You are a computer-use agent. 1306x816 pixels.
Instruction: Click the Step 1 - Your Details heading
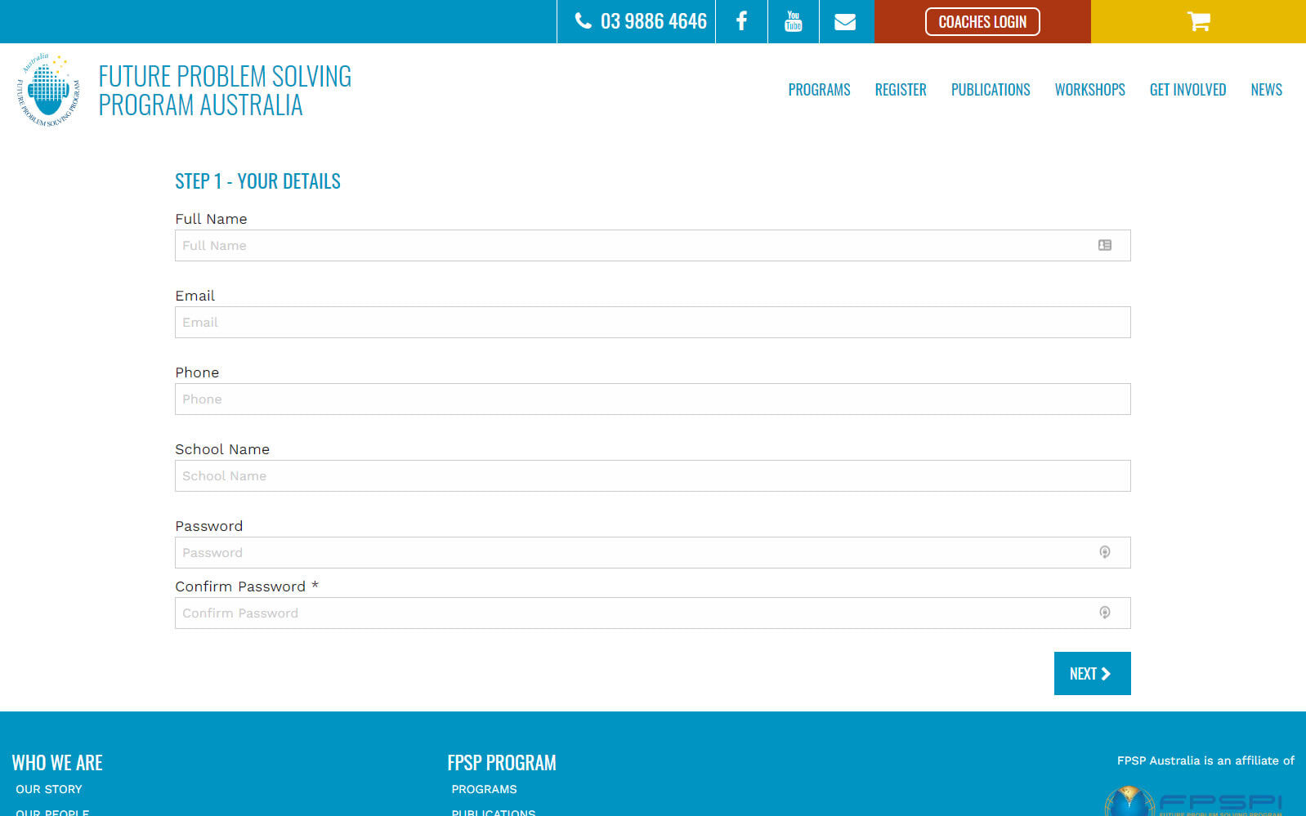coord(257,181)
